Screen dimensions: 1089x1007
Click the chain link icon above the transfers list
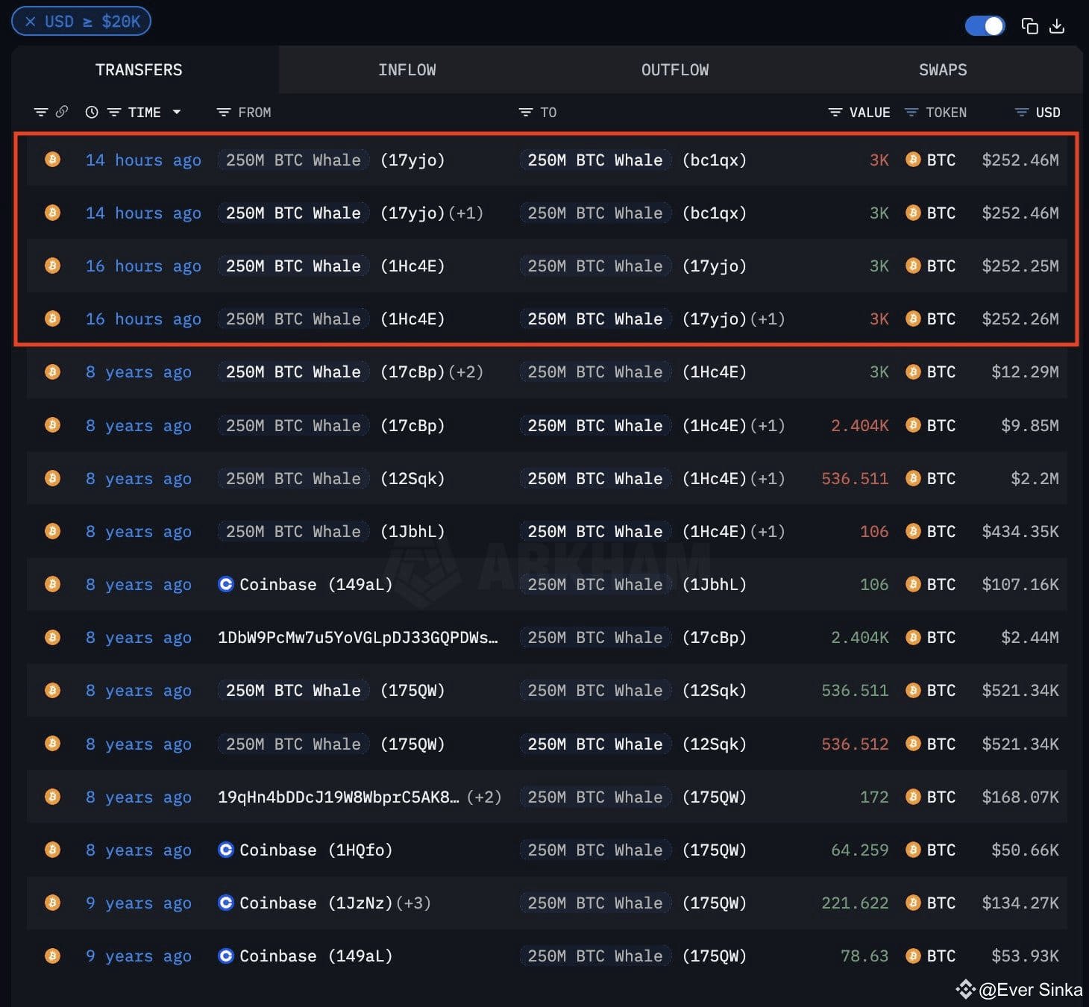62,112
